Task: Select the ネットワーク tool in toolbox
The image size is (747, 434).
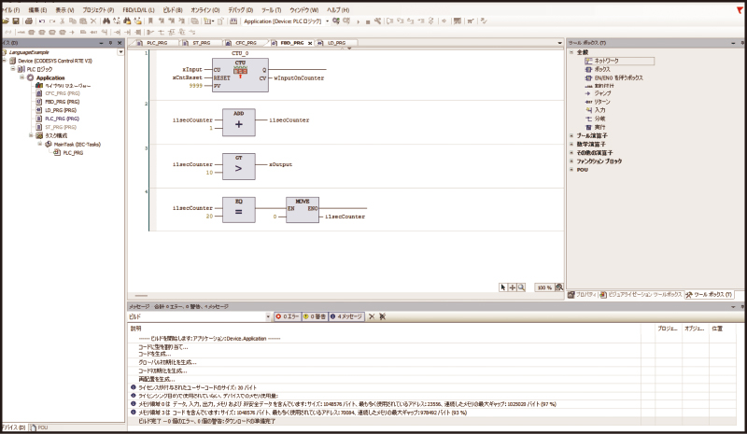Action: click(619, 61)
